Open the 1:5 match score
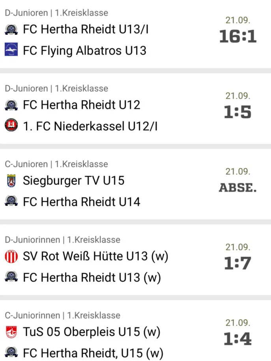The width and height of the screenshot is (271, 361). [238, 112]
